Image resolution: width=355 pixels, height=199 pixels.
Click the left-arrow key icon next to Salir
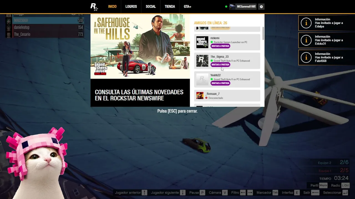pyautogui.click(x=315, y=193)
